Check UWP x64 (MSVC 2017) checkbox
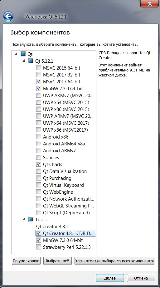Viewport: 160px width, 288px height. [x=39, y=123]
